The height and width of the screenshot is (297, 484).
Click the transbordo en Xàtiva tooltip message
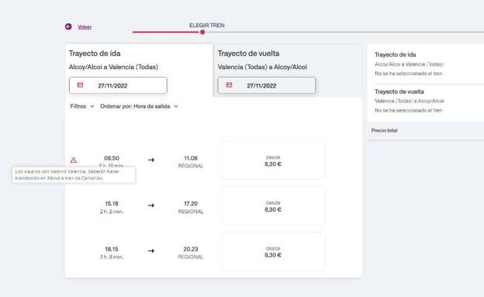coord(74,174)
